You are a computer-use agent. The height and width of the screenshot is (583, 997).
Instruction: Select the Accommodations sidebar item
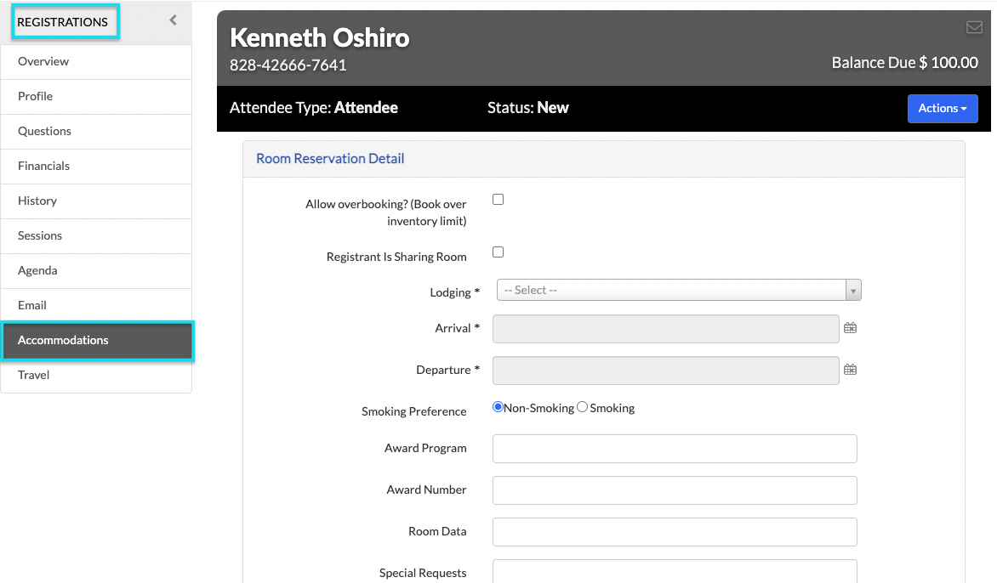click(x=97, y=341)
